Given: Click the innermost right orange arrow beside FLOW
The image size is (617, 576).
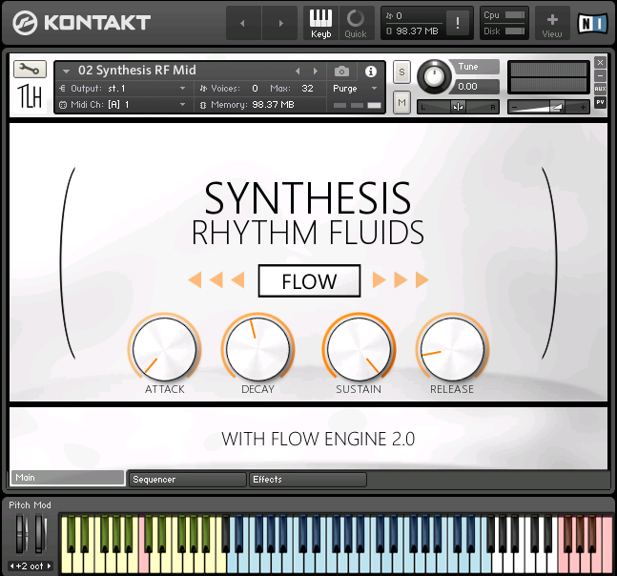Looking at the screenshot, I should click(379, 280).
